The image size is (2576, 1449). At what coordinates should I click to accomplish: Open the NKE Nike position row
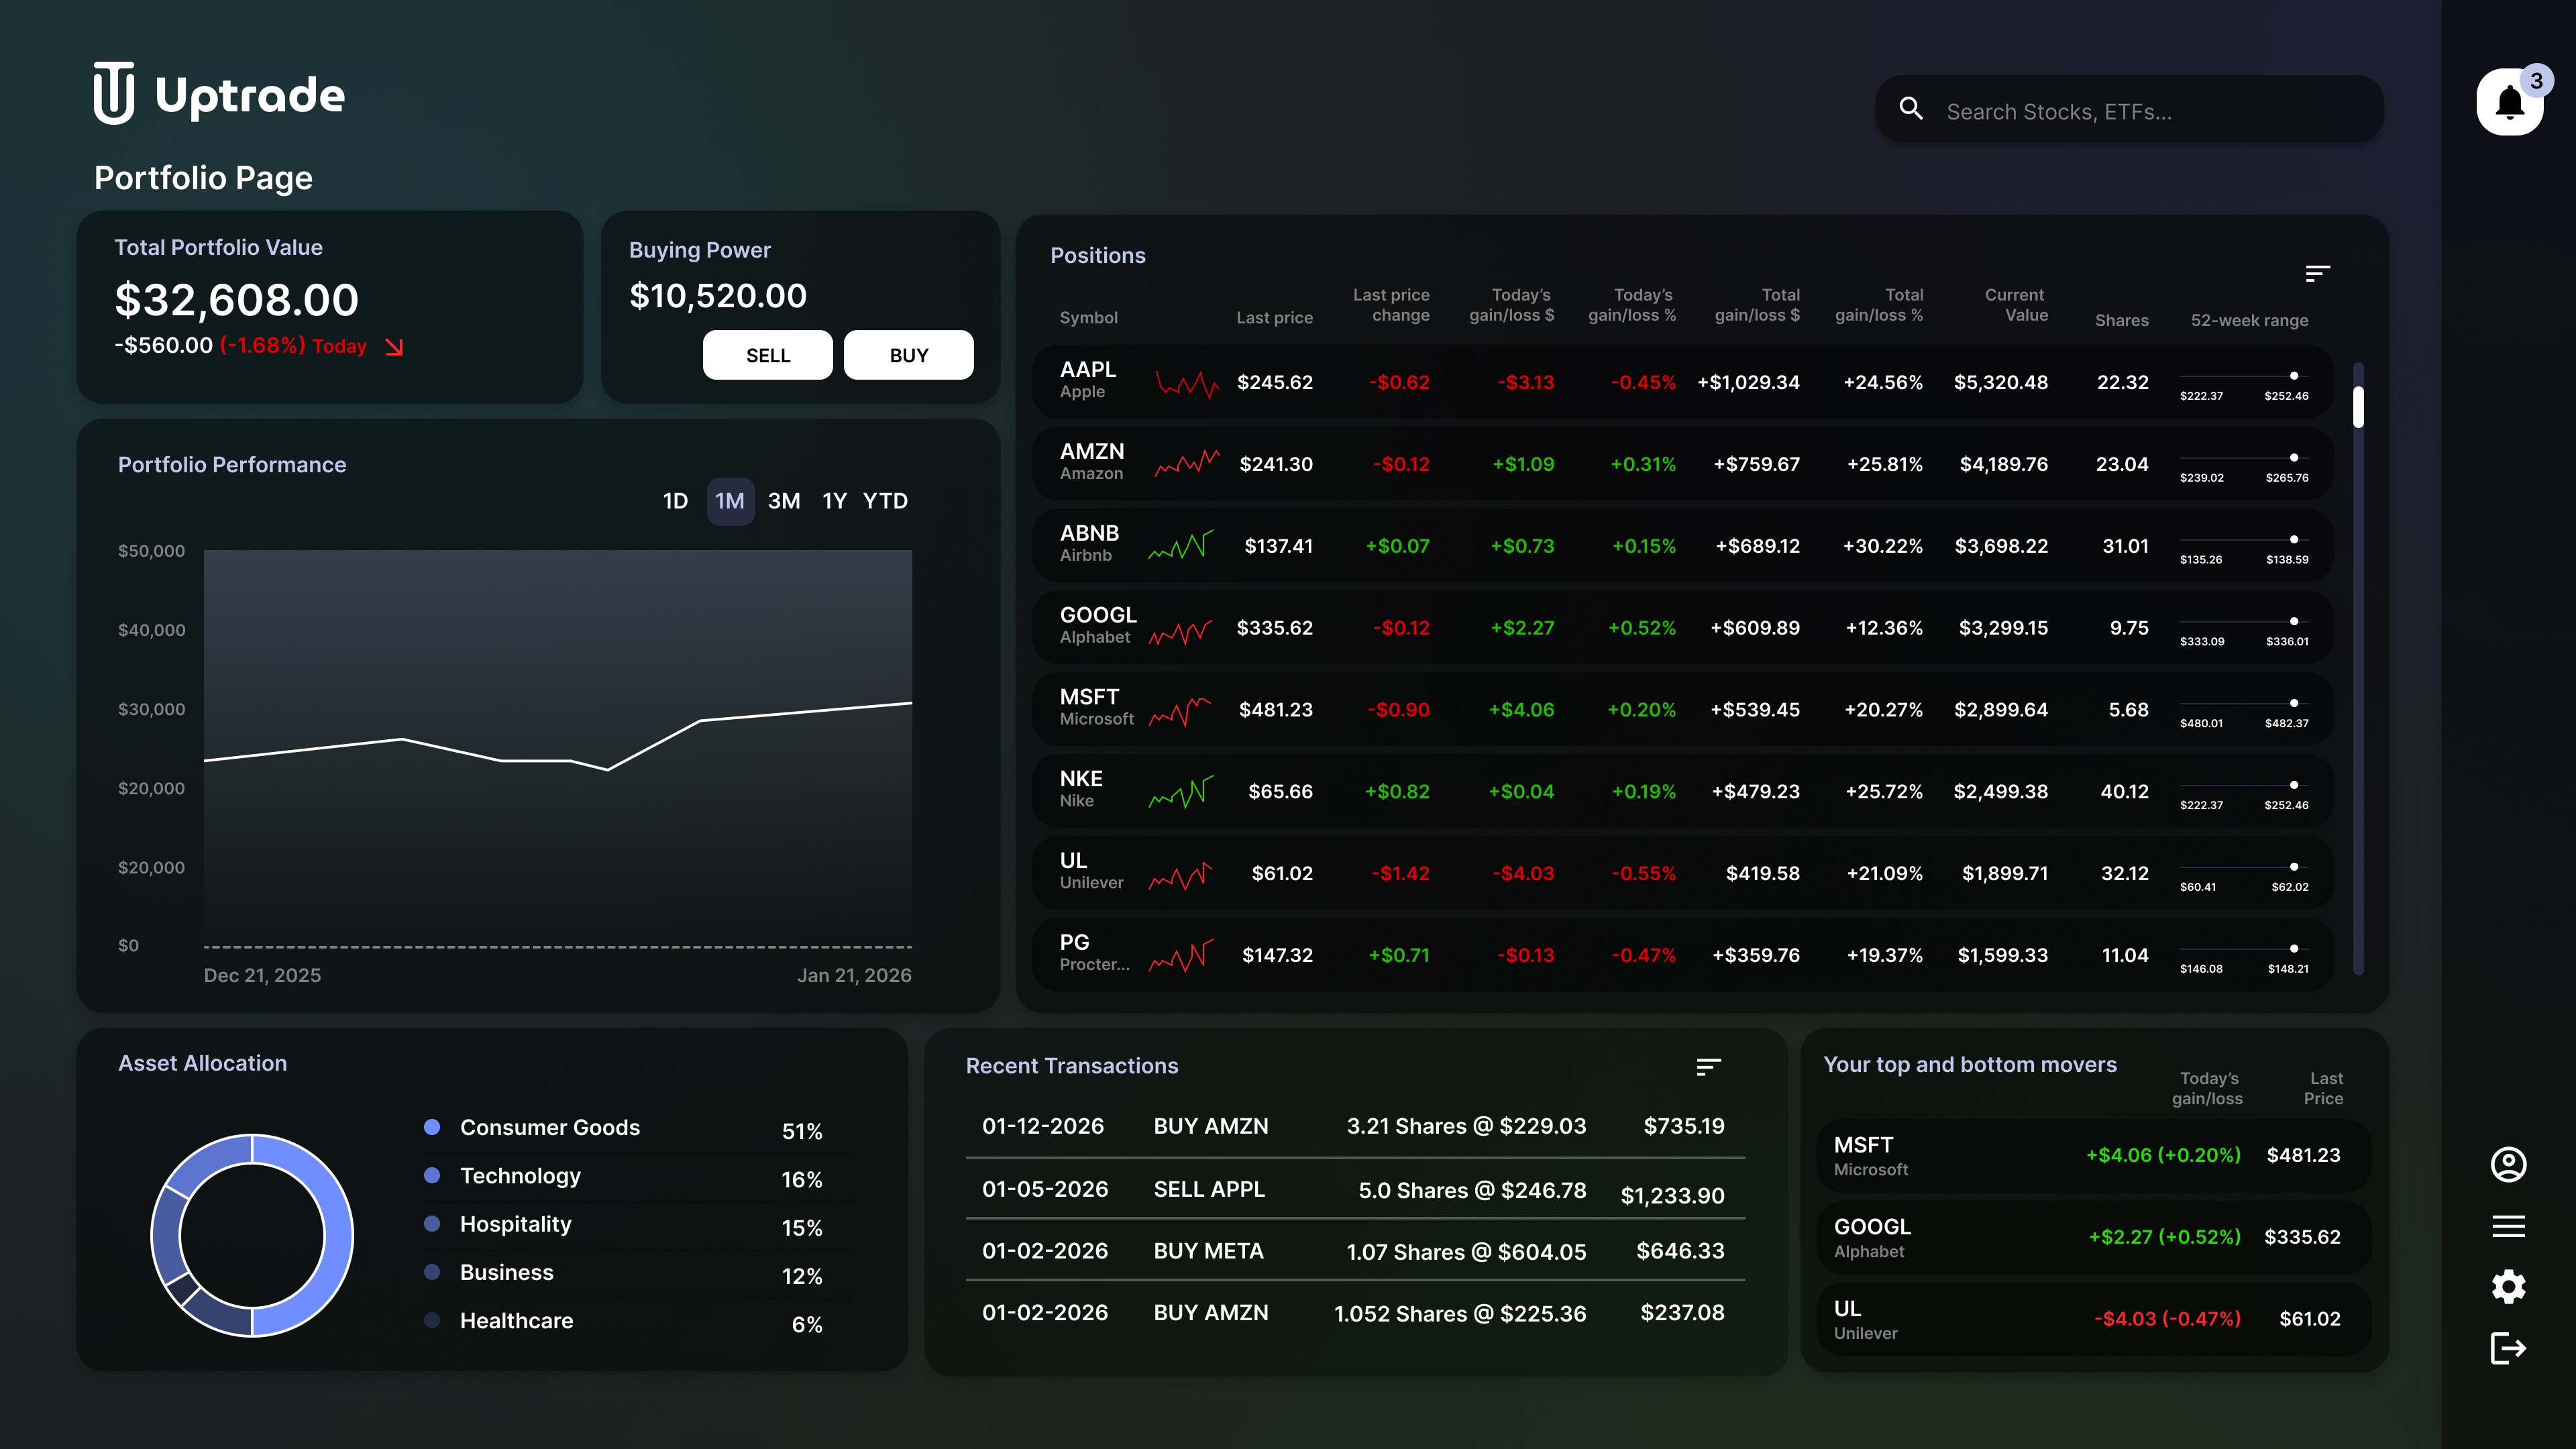[x=1683, y=791]
